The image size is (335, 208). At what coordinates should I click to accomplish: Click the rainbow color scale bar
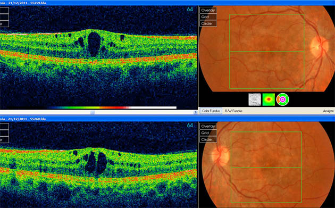point(111,107)
